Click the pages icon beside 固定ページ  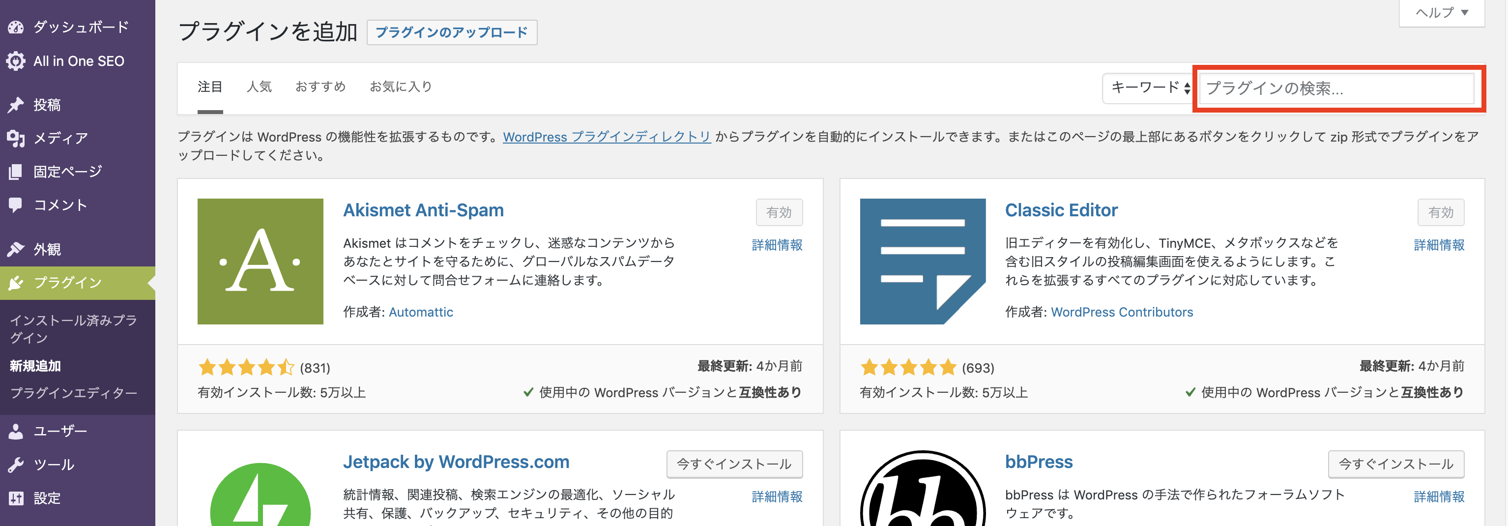tap(16, 172)
